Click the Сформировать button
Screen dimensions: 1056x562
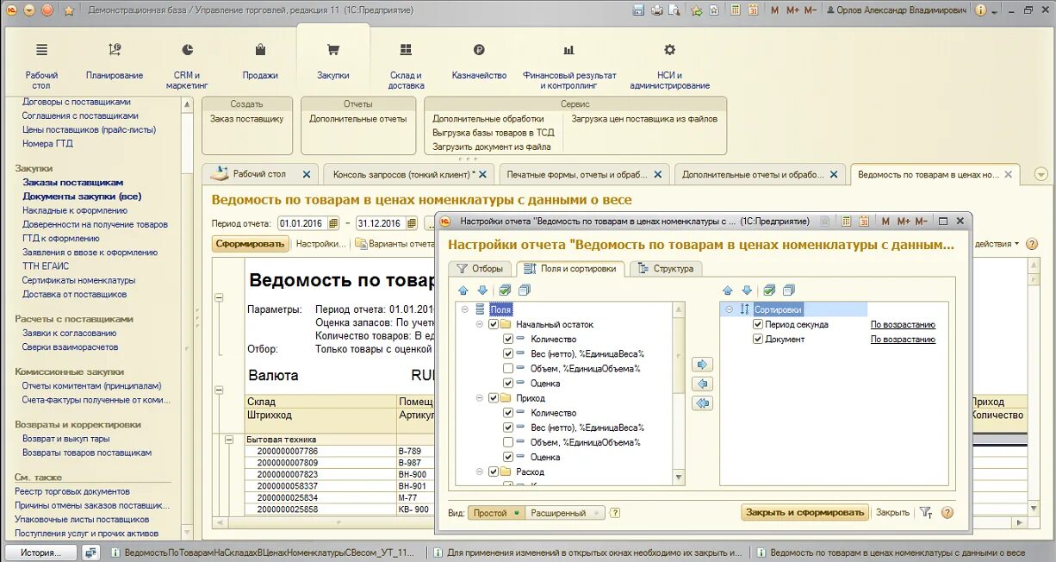tap(250, 244)
